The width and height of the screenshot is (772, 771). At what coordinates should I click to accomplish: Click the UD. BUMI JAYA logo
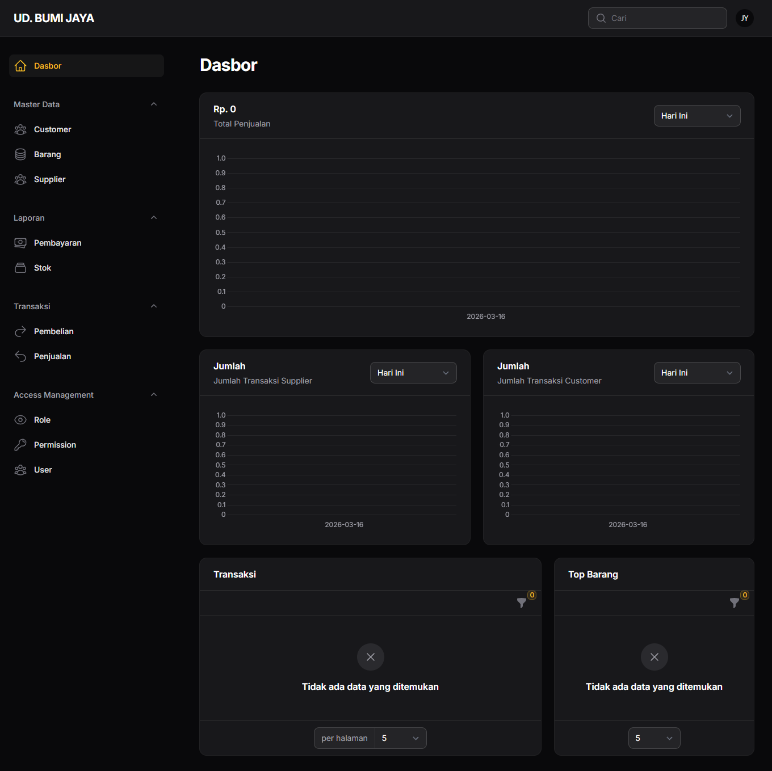54,18
